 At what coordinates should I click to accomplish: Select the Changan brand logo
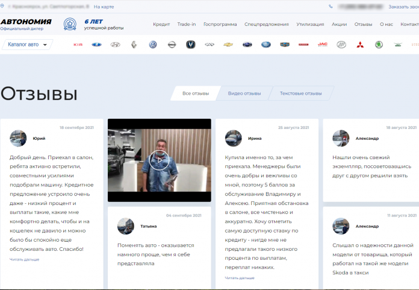point(191,45)
